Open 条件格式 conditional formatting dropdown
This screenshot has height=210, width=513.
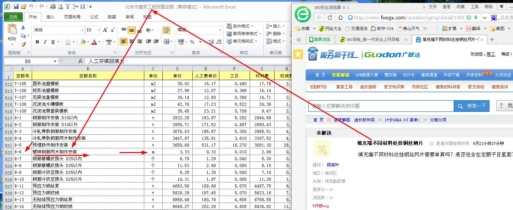[240, 26]
